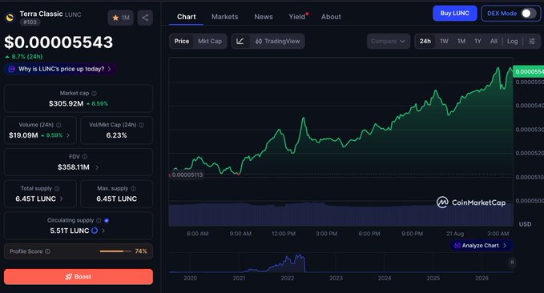Select the 1M time range
544x293 pixels.
point(461,42)
